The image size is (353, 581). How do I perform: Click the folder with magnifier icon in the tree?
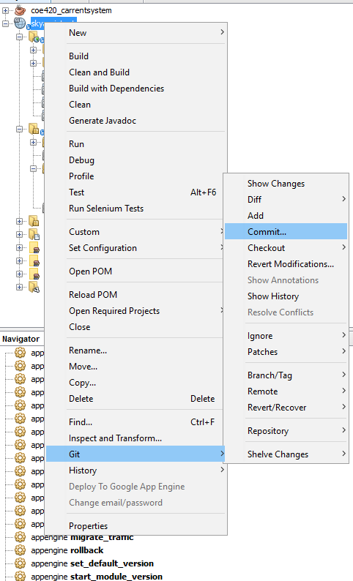click(34, 287)
